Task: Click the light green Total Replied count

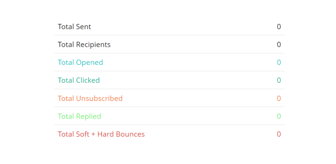Action: click(279, 116)
